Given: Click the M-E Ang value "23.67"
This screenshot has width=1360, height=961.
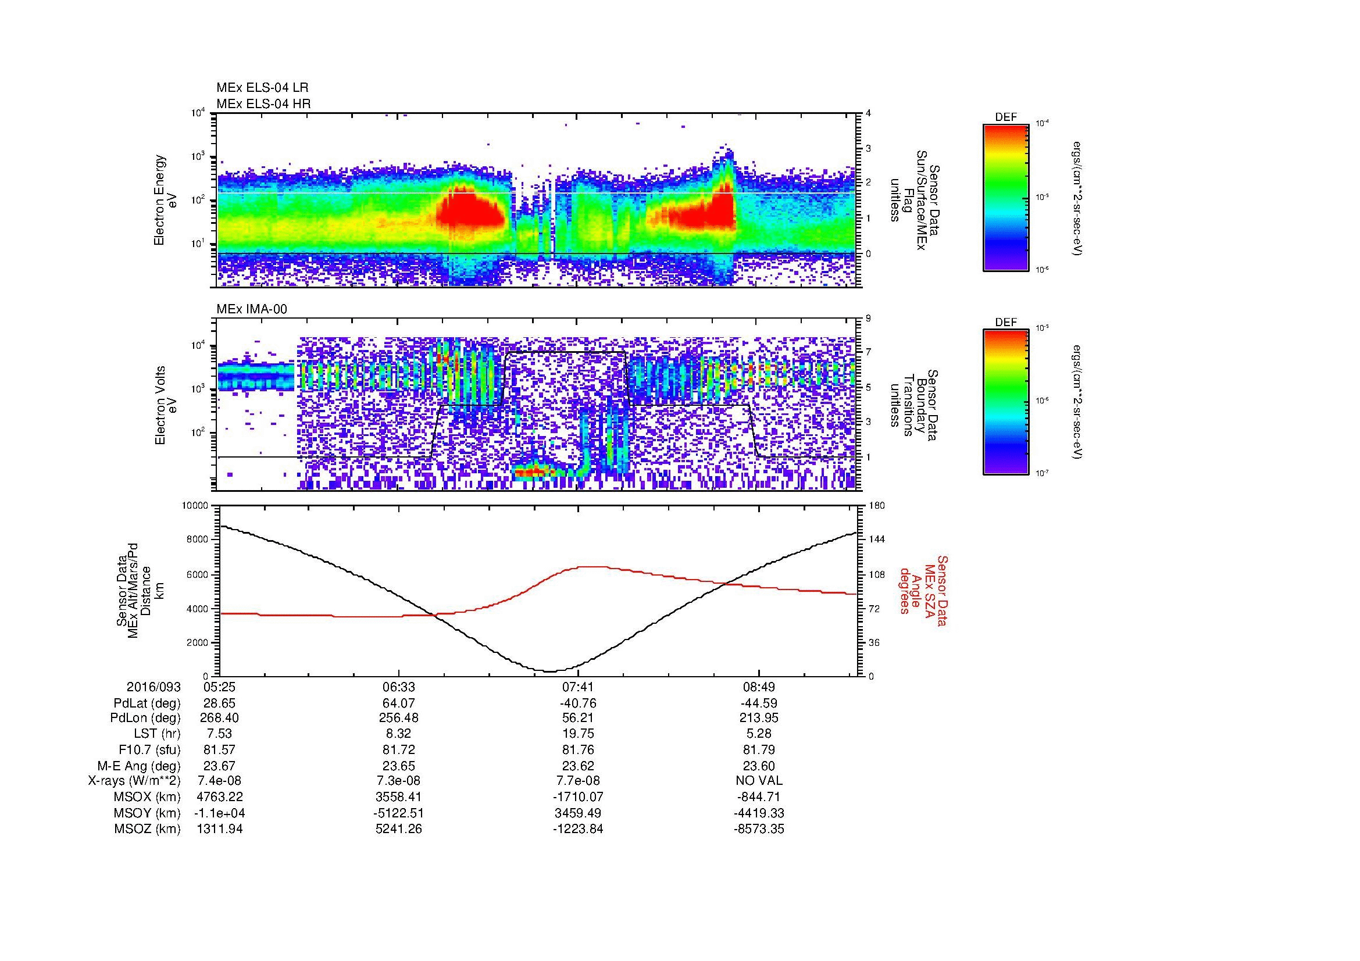Looking at the screenshot, I should pos(220,766).
